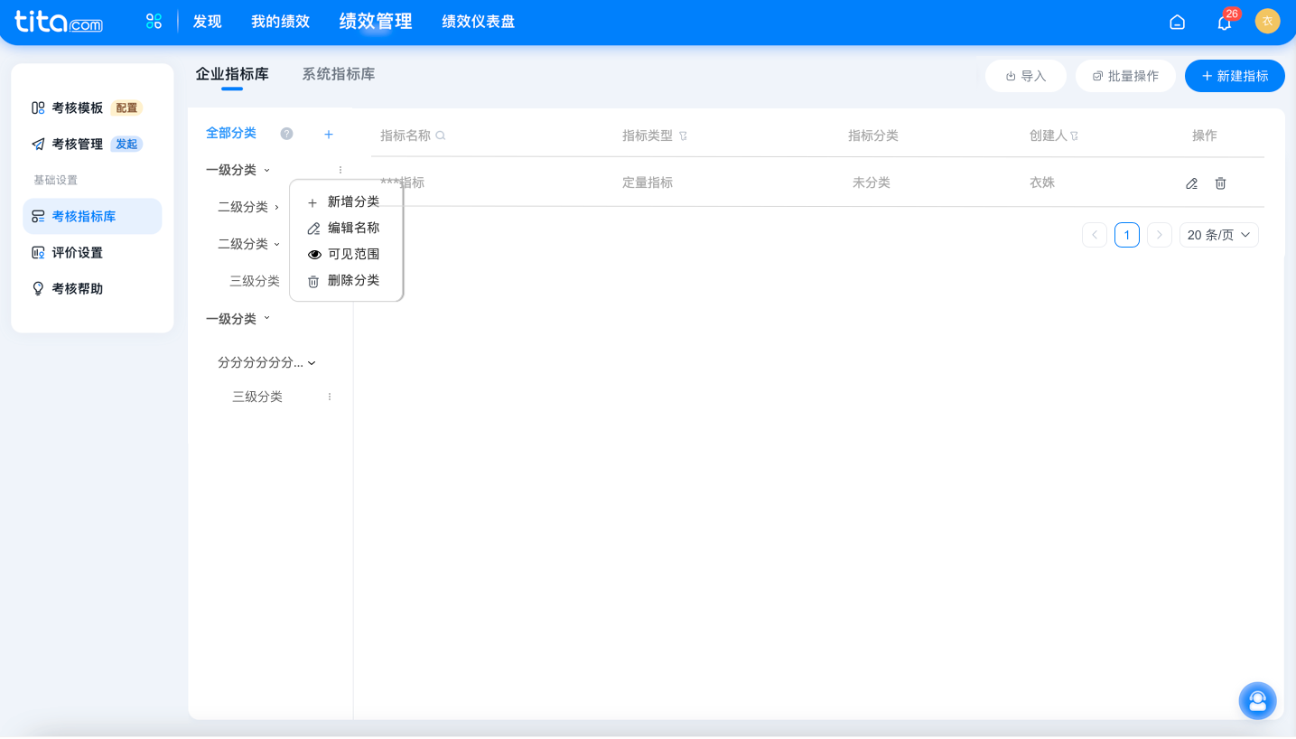The height and width of the screenshot is (739, 1296).
Task: Click the 新建指标 button
Action: 1235,76
